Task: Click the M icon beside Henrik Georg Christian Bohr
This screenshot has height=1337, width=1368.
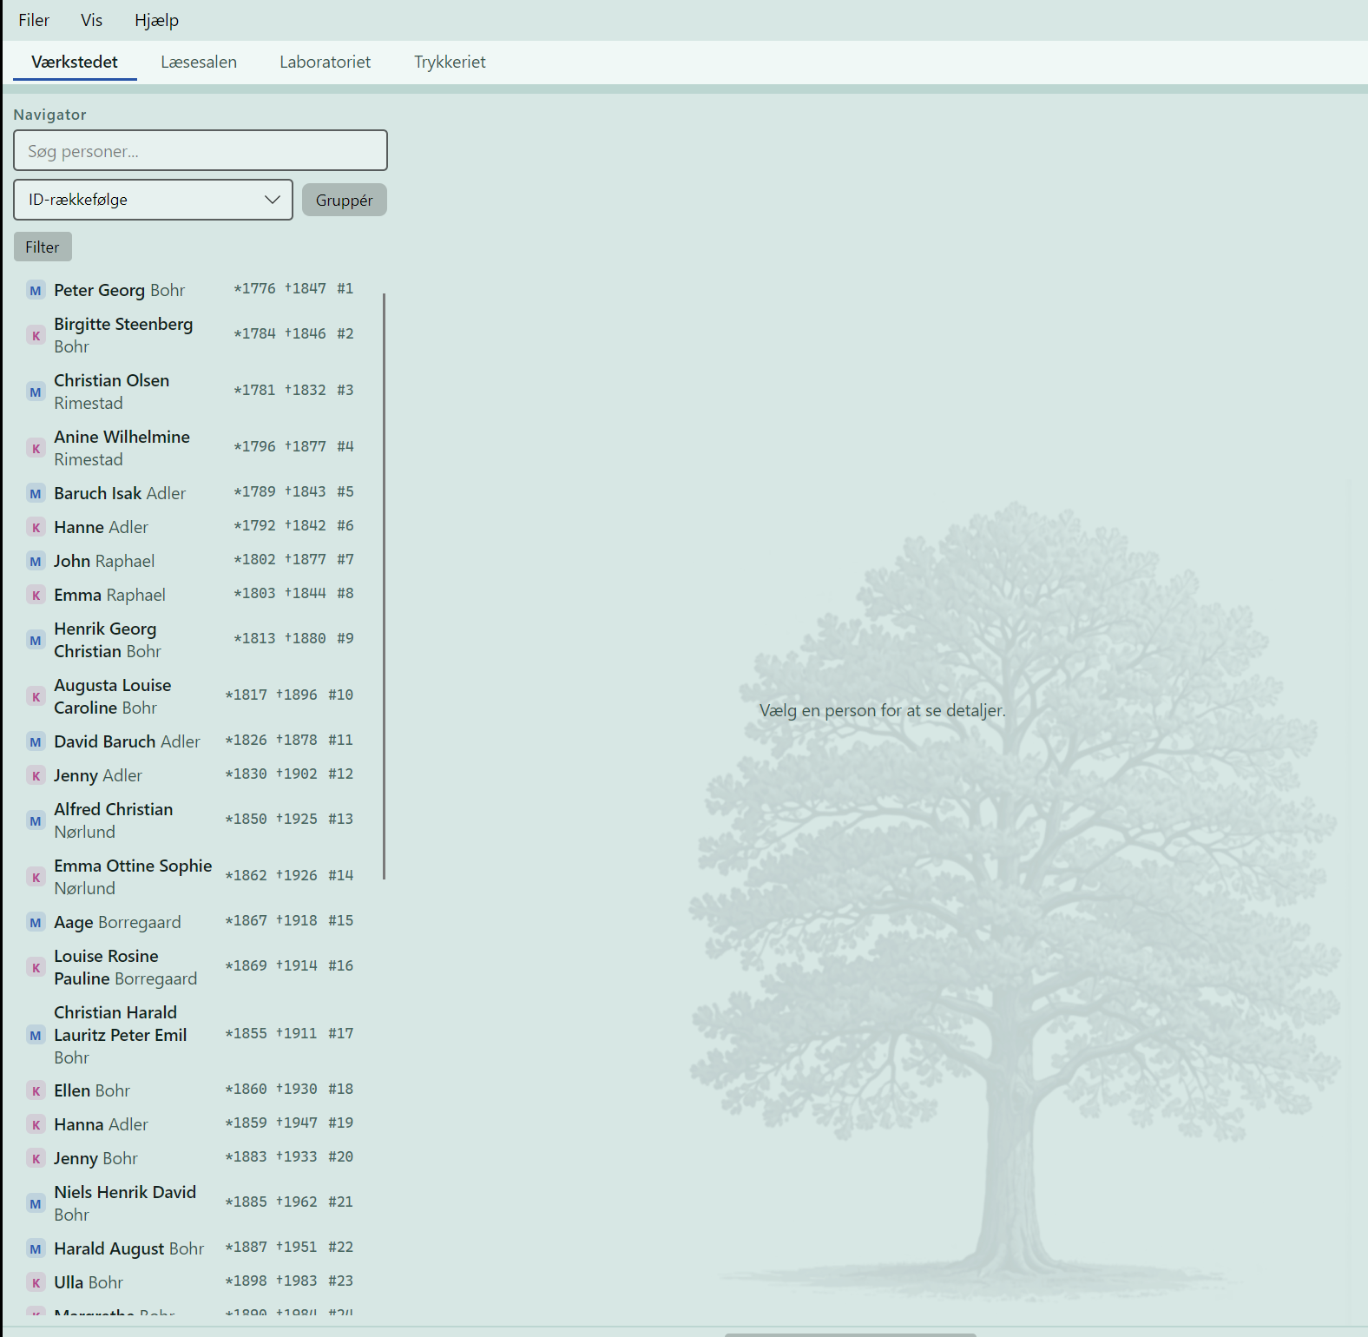Action: click(x=36, y=640)
